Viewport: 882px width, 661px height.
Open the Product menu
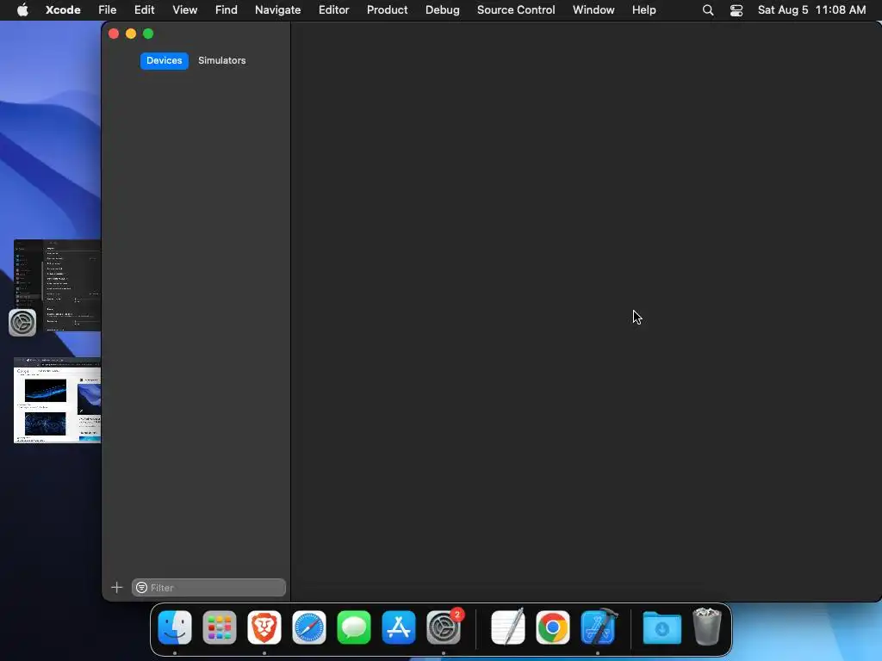[387, 10]
